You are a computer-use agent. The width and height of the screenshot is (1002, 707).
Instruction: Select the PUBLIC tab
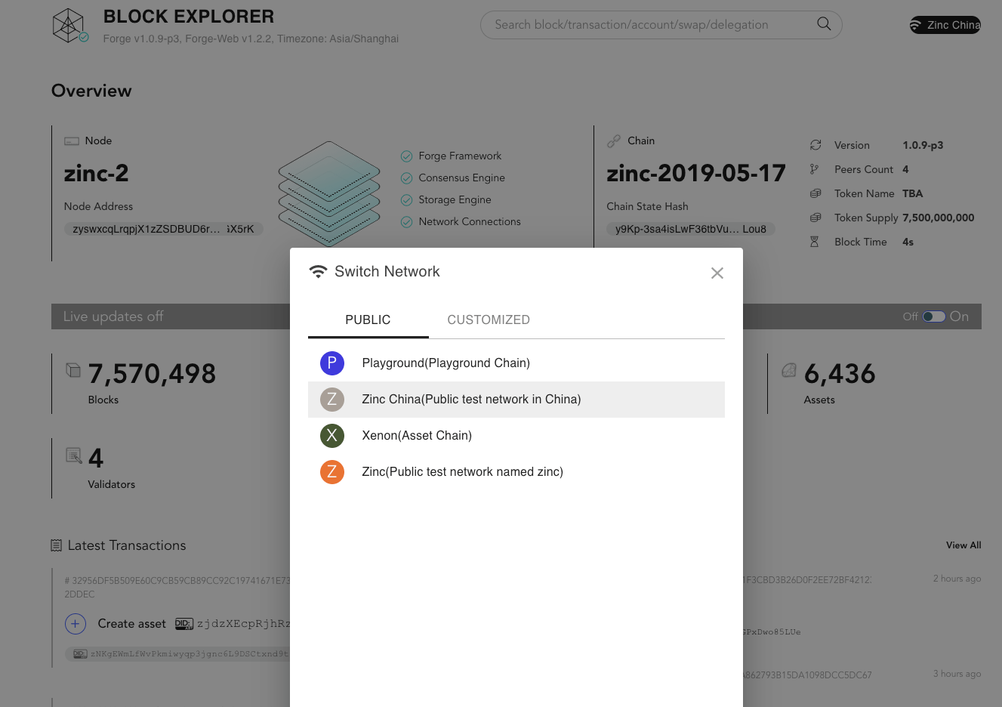click(x=368, y=320)
